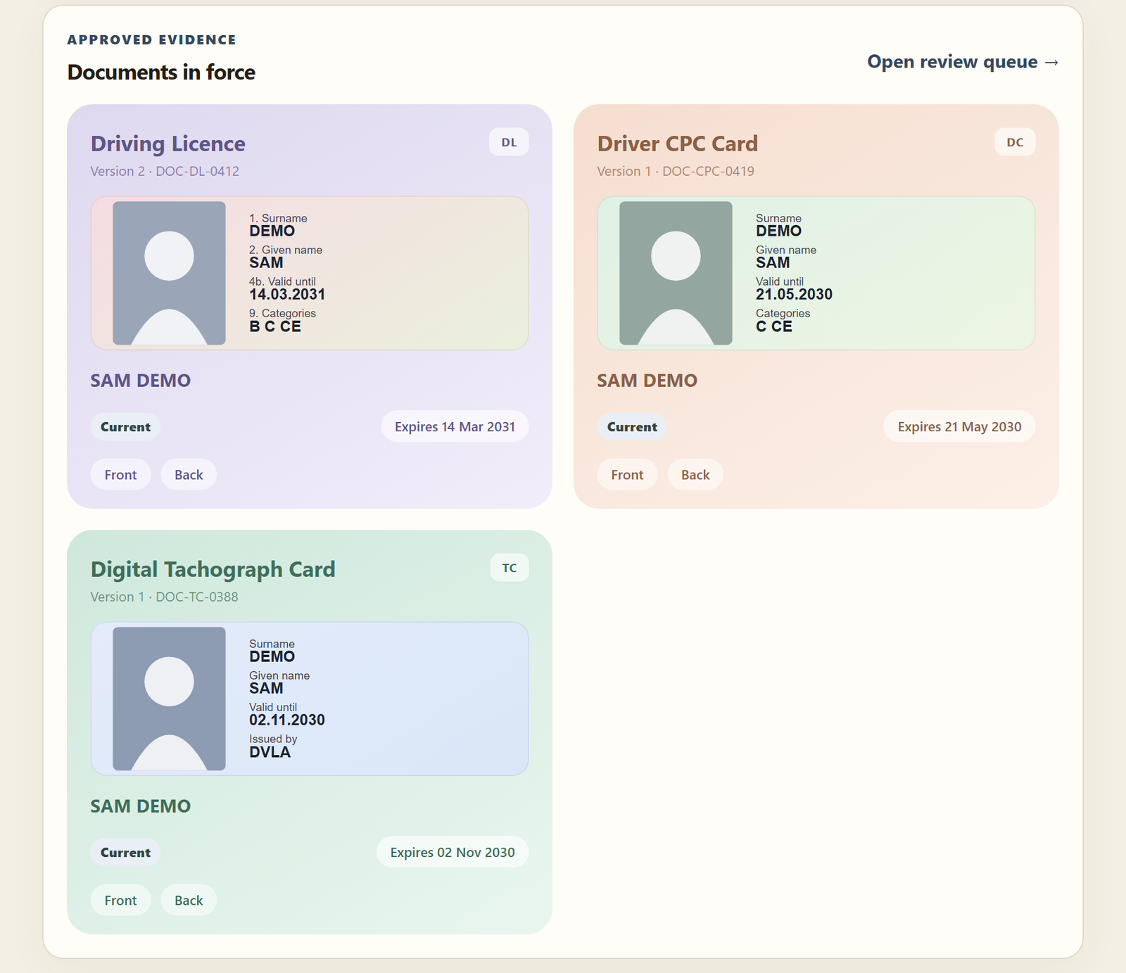Screen dimensions: 1126x973
Task: Click the Driving Licence portrait photo
Action: point(169,273)
